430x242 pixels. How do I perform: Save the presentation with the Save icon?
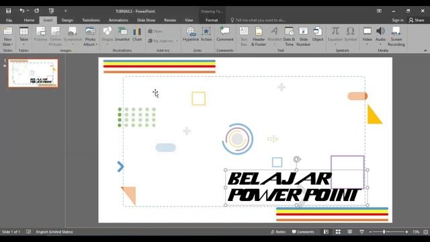tap(8, 11)
